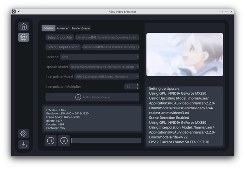Screen dimensions: 245x169
Task: Click the 'Container: mkv' line
Action: [x=56, y=128]
